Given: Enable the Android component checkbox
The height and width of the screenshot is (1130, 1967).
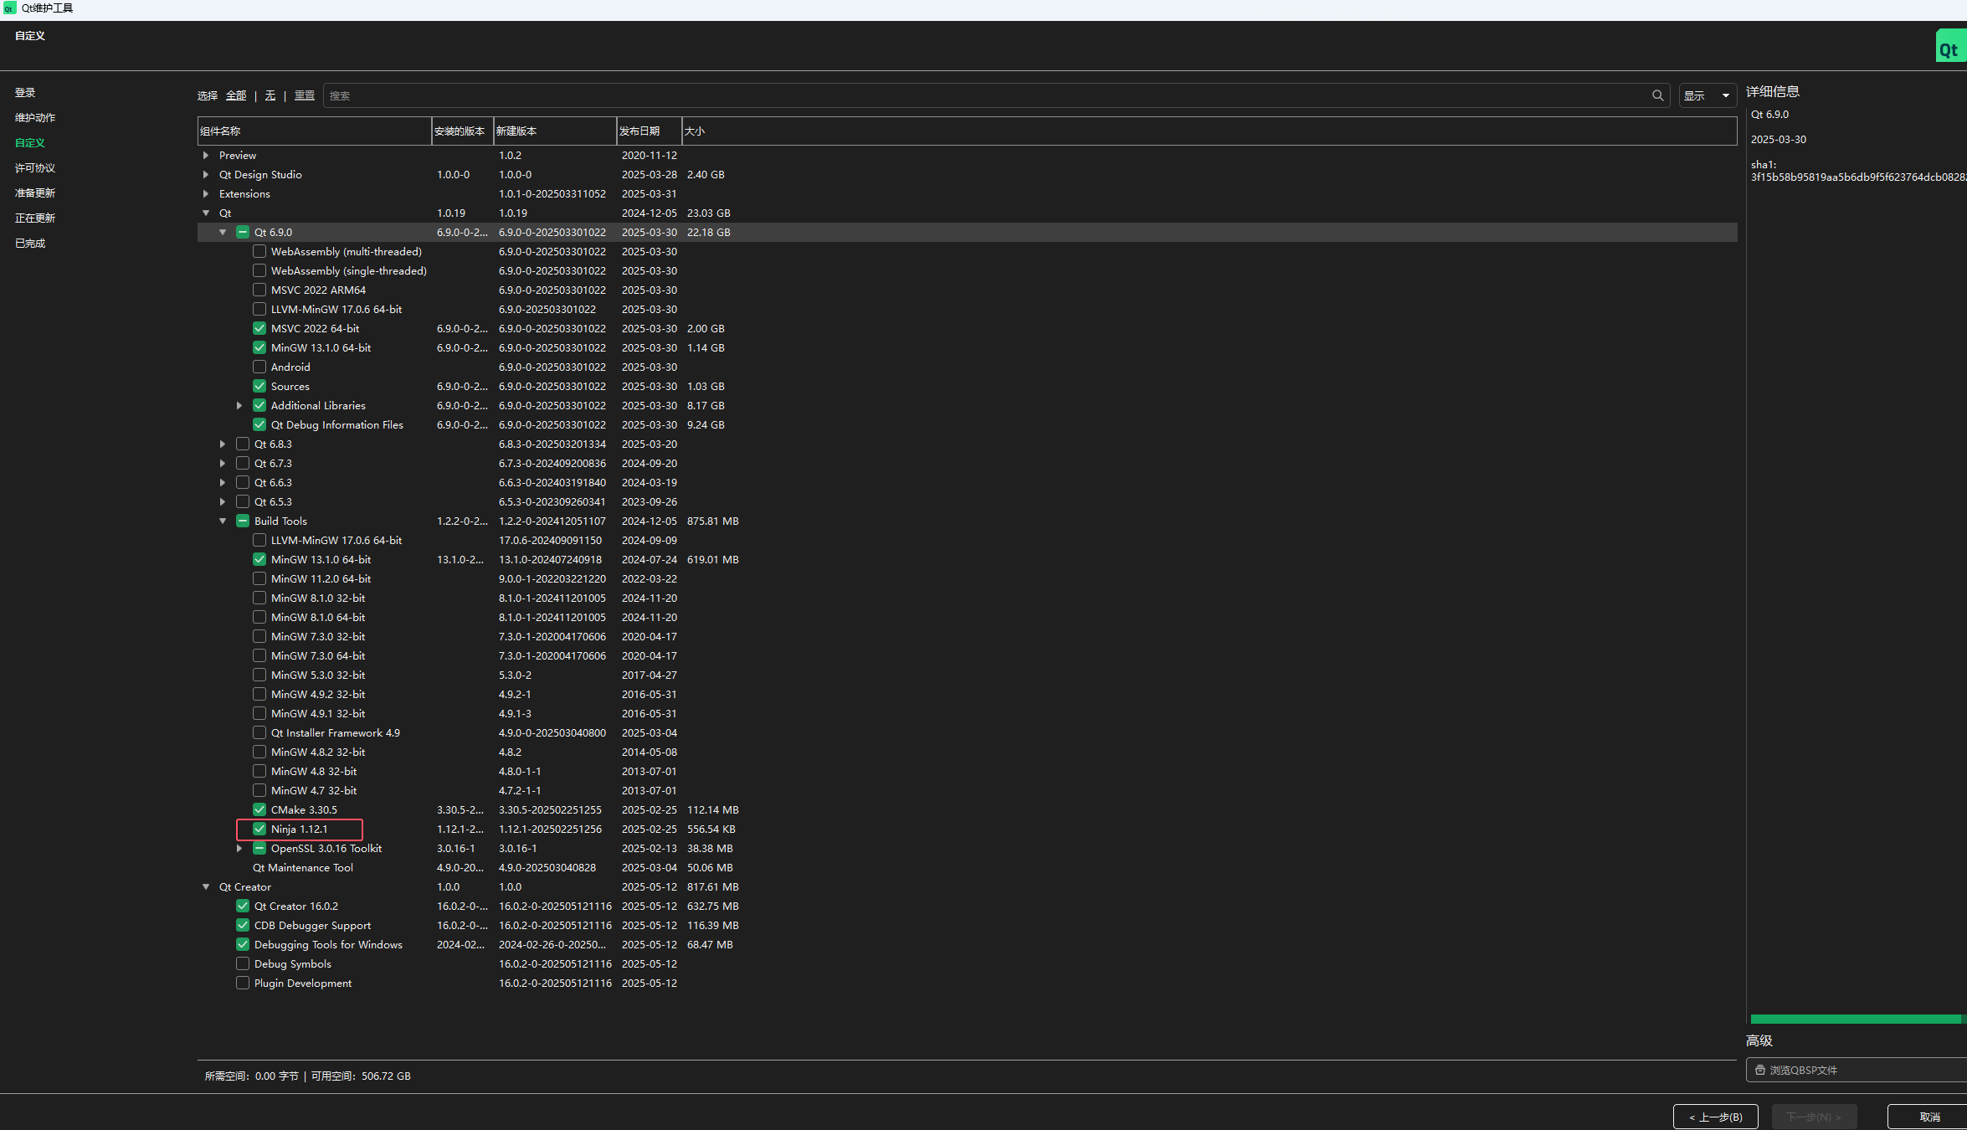Looking at the screenshot, I should tap(259, 367).
